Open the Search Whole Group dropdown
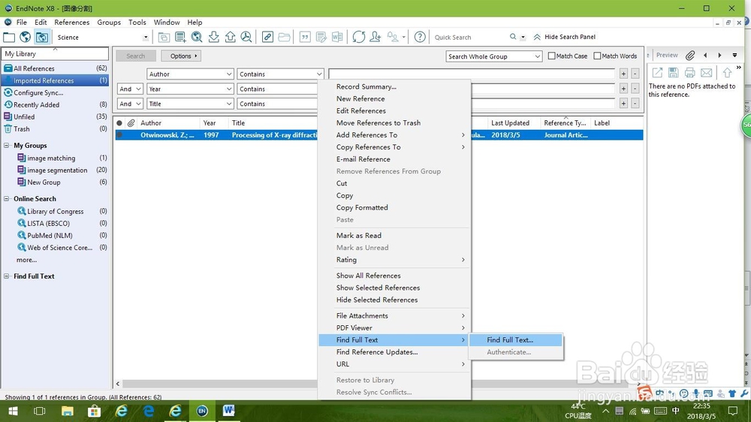 pyautogui.click(x=494, y=56)
